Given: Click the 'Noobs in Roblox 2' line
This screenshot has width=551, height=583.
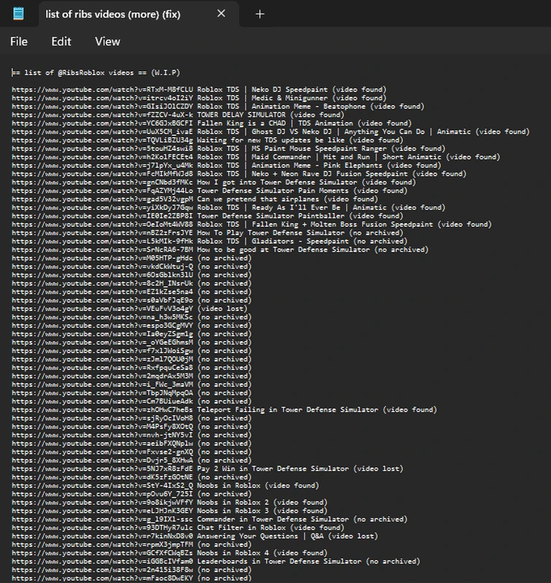Looking at the screenshot, I should pos(169,502).
